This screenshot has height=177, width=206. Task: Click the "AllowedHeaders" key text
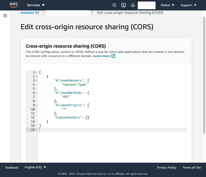[69, 81]
